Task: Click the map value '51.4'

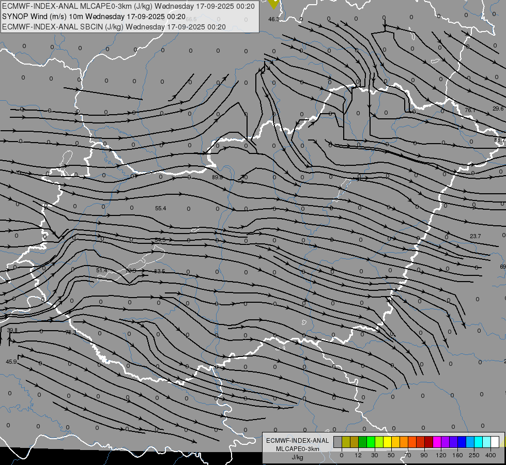Action: 101,270
